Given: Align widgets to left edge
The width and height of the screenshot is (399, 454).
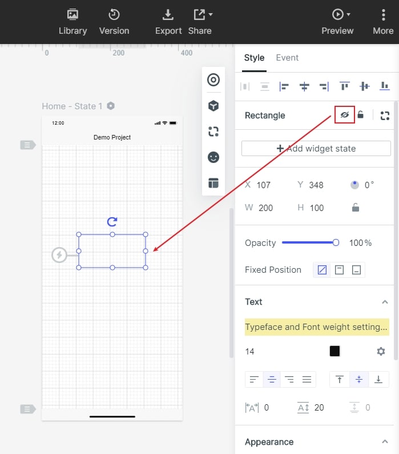Looking at the screenshot, I should coord(284,86).
